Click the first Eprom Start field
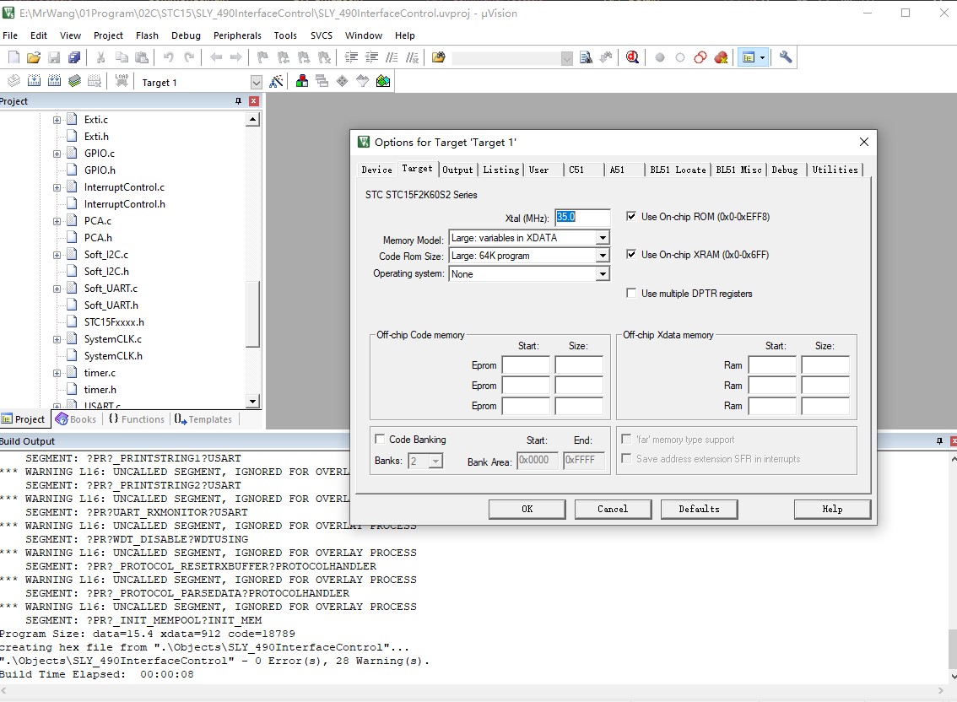The height and width of the screenshot is (702, 957). pos(526,365)
